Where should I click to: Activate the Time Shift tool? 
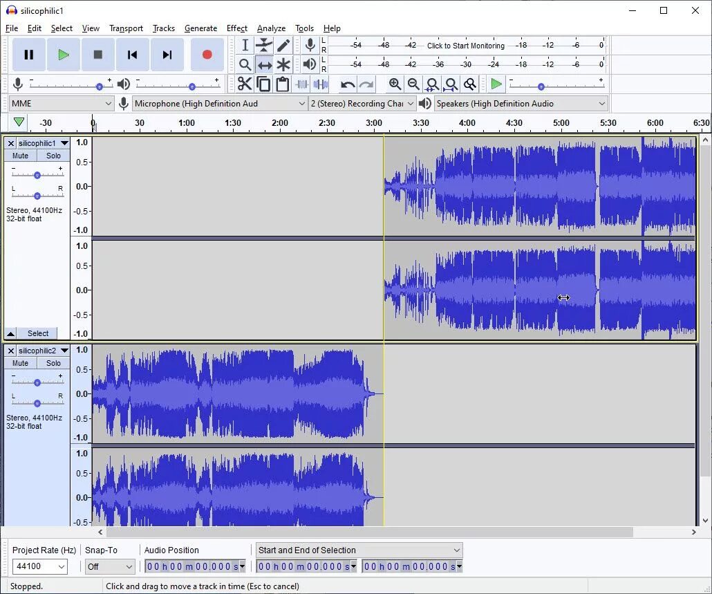(x=264, y=64)
